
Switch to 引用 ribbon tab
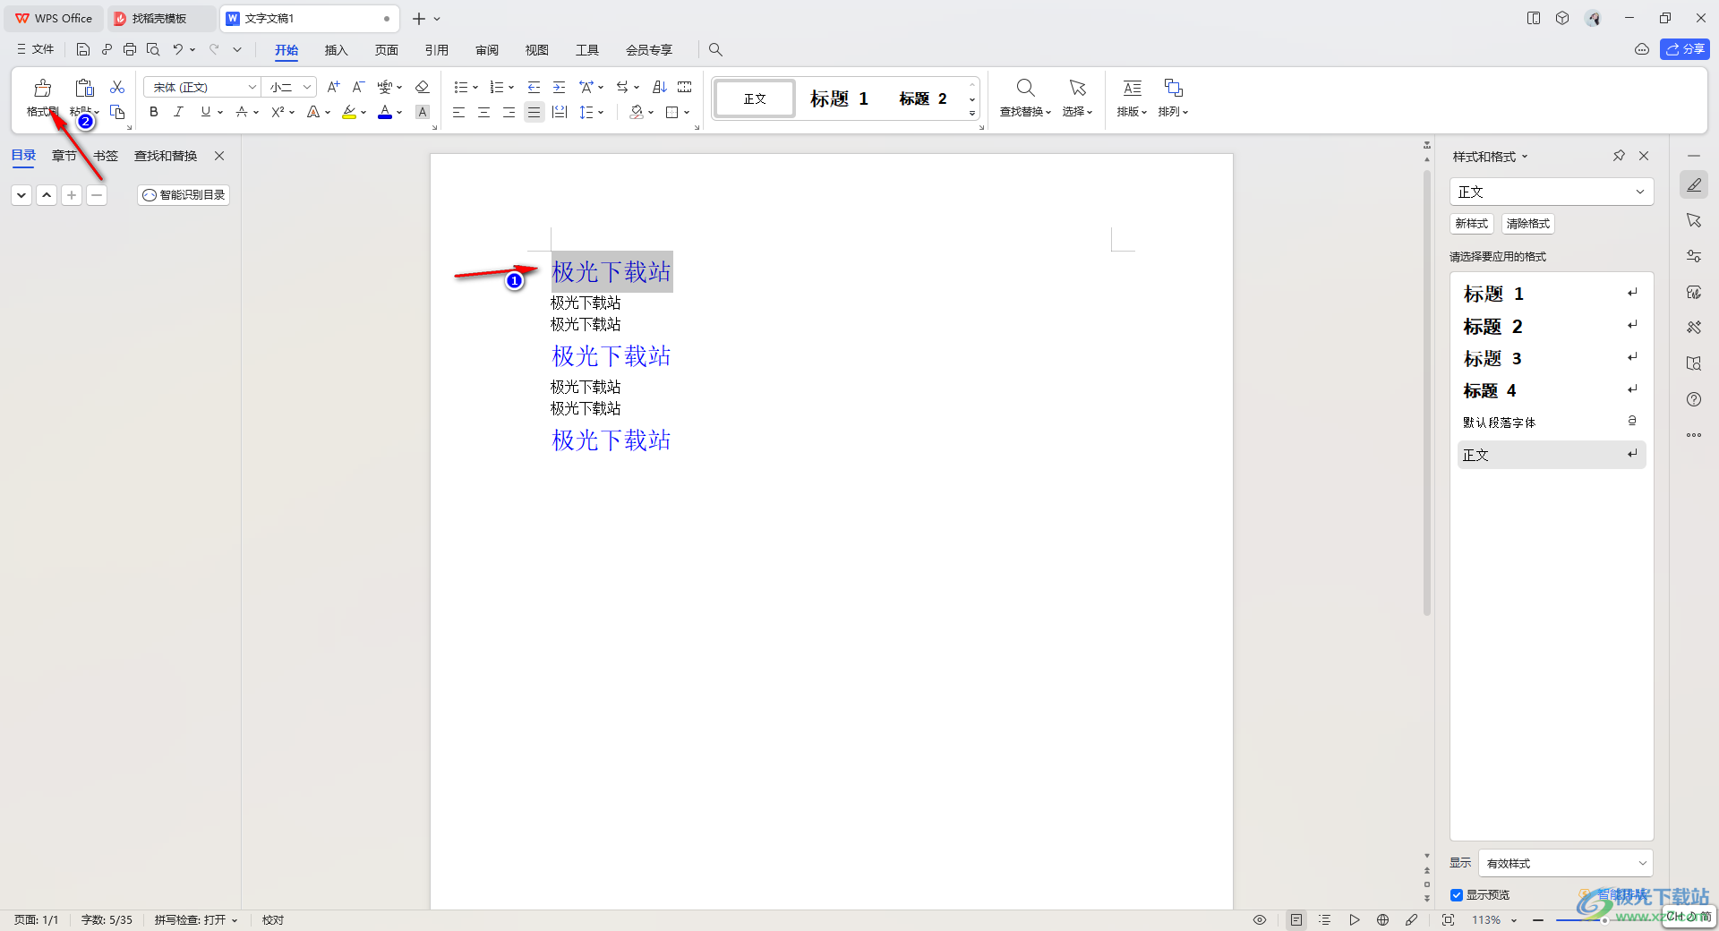coord(436,50)
